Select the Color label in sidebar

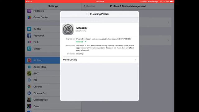click(x=36, y=106)
